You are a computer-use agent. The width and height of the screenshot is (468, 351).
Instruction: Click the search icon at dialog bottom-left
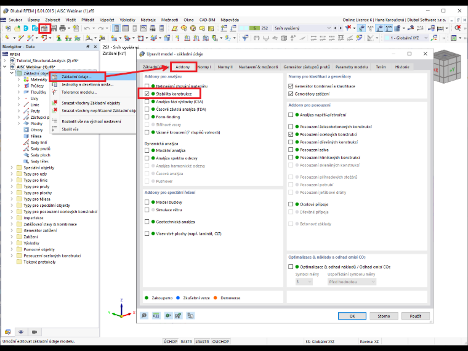tap(144, 315)
